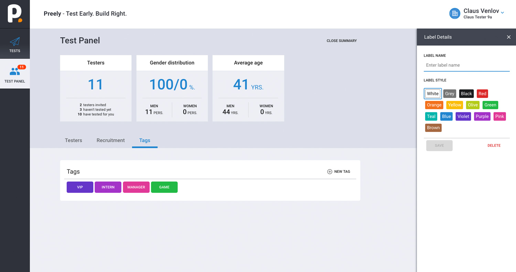Click the "10 have tested for you" text
Screen dimensions: 516x272
[96, 114]
